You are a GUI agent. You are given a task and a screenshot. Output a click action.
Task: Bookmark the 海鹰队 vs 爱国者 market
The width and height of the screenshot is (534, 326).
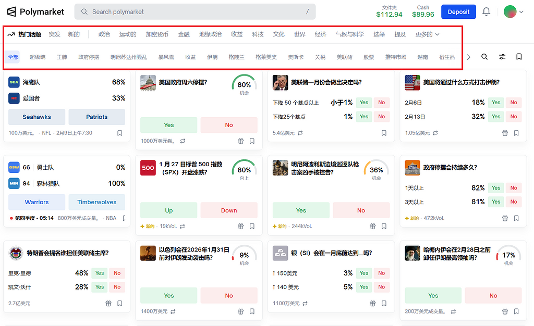pyautogui.click(x=119, y=133)
